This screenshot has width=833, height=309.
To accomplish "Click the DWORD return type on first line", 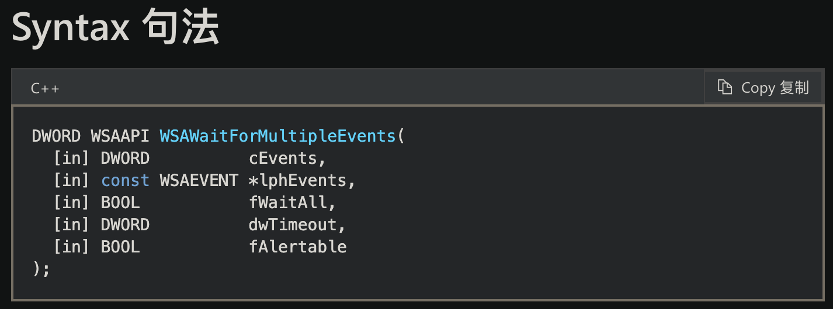I will click(56, 136).
